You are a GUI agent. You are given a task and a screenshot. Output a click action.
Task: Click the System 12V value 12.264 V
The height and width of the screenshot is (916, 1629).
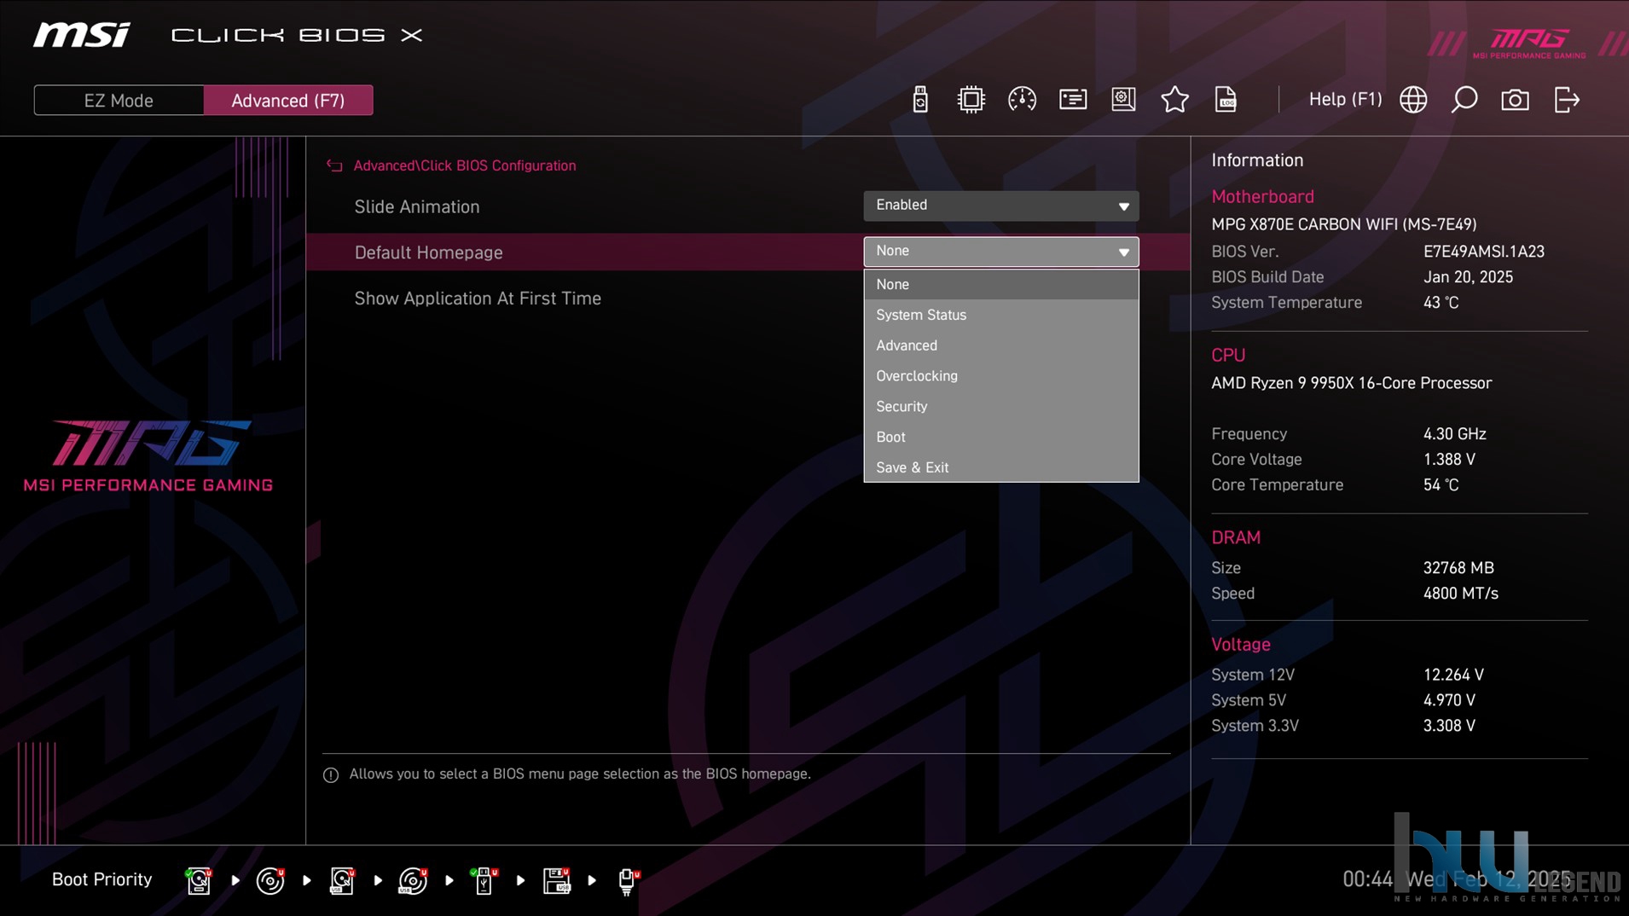pyautogui.click(x=1453, y=675)
